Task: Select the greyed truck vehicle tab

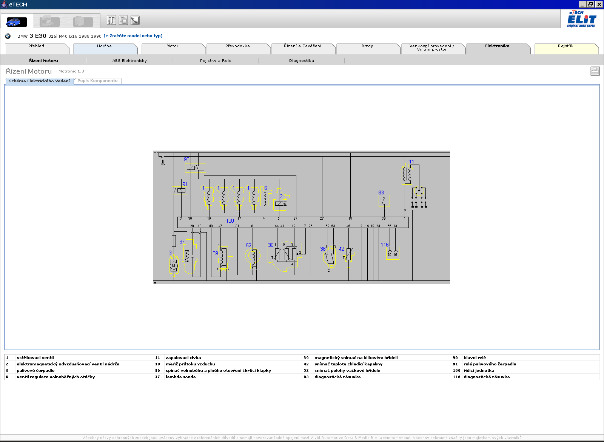Action: point(50,21)
